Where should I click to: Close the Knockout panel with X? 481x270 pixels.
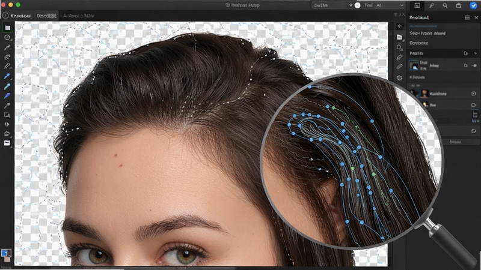click(x=476, y=18)
